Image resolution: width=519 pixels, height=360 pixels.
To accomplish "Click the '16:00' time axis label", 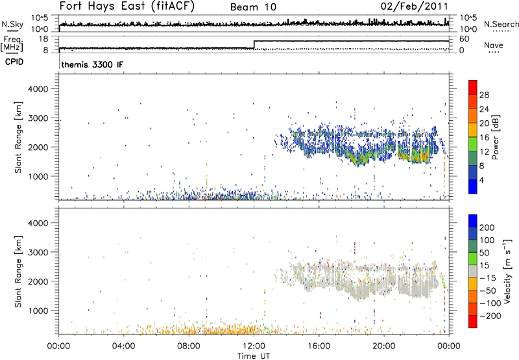I will click(319, 346).
